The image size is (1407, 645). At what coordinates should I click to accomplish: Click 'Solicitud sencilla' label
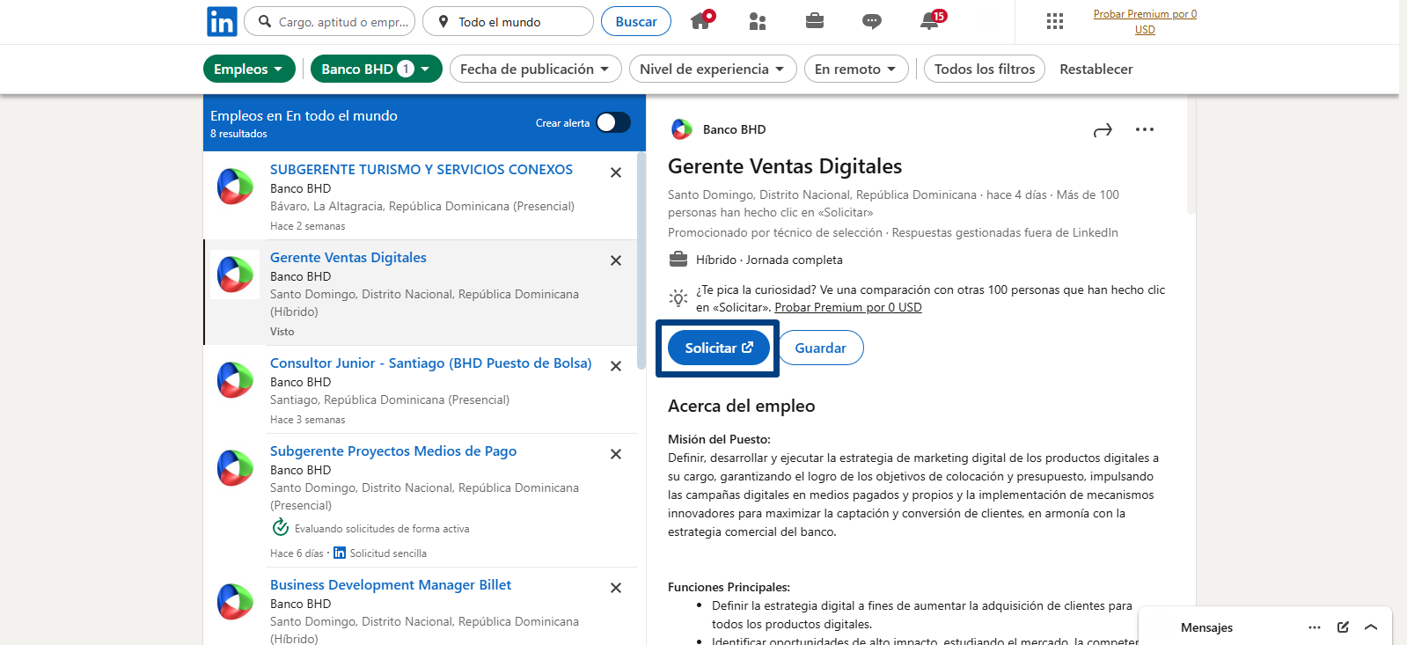[x=388, y=553]
